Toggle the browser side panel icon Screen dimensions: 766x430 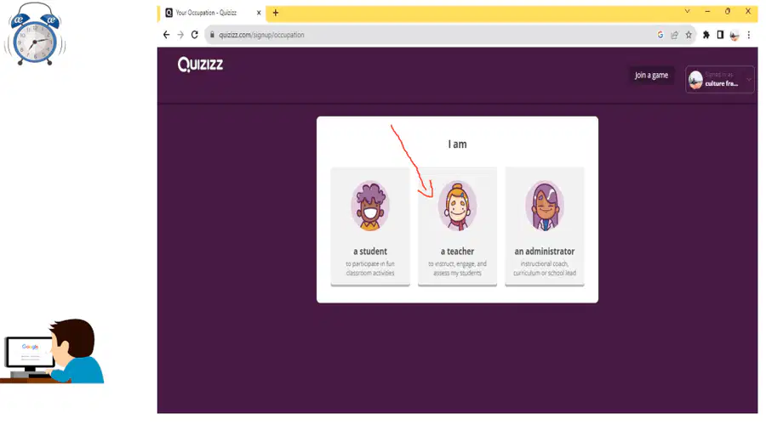[x=720, y=35]
